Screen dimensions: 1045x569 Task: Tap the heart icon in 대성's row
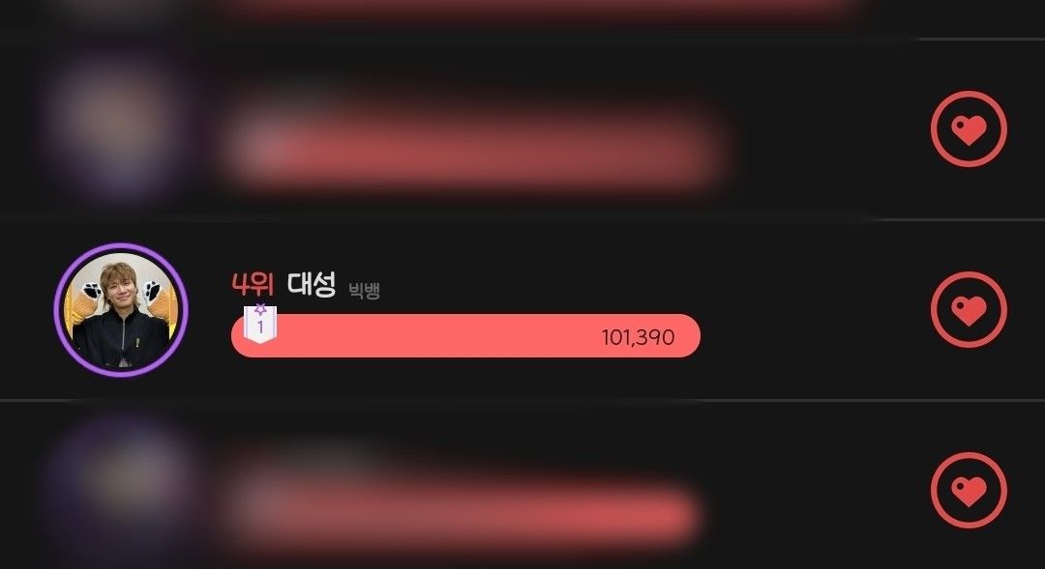click(x=969, y=309)
